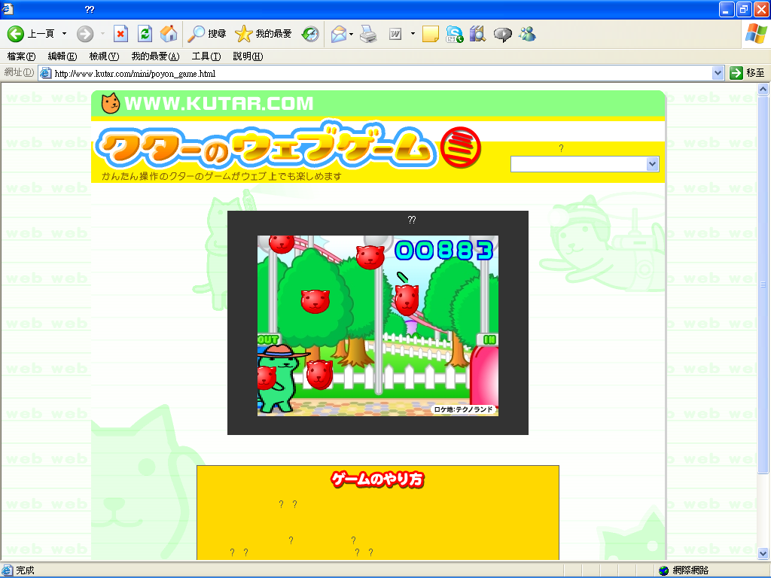The image size is (771, 578).
Task: Click the address bar URL field
Action: [x=382, y=73]
